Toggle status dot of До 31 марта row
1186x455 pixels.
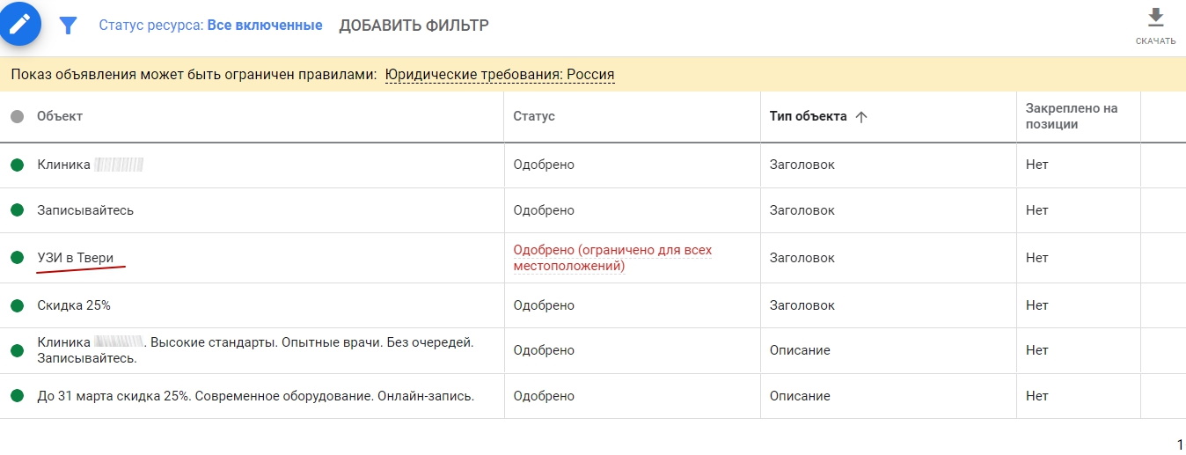(x=17, y=396)
